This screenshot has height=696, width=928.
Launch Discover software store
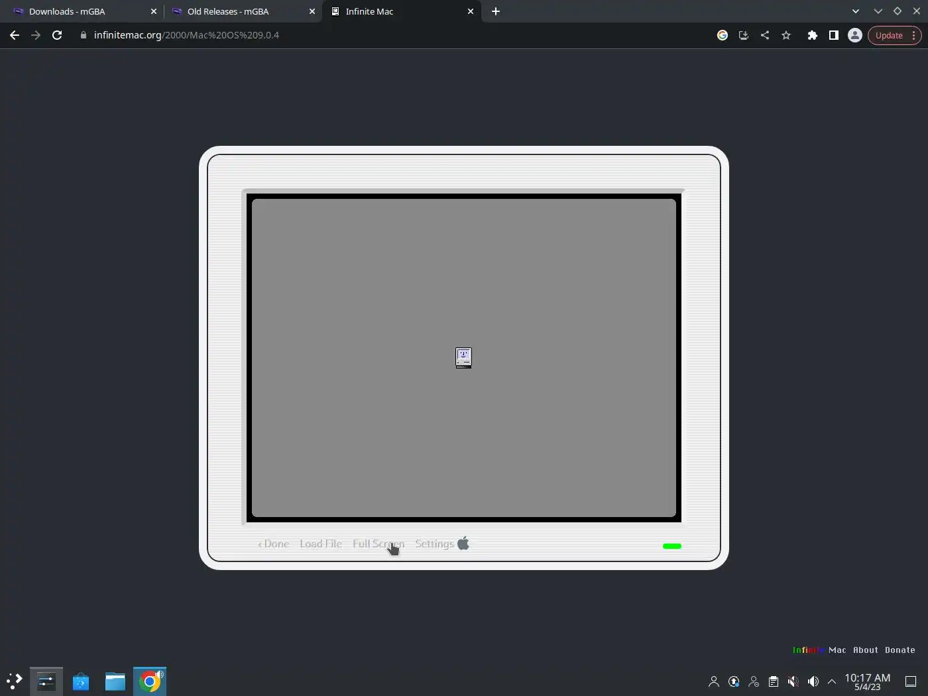pos(81,681)
